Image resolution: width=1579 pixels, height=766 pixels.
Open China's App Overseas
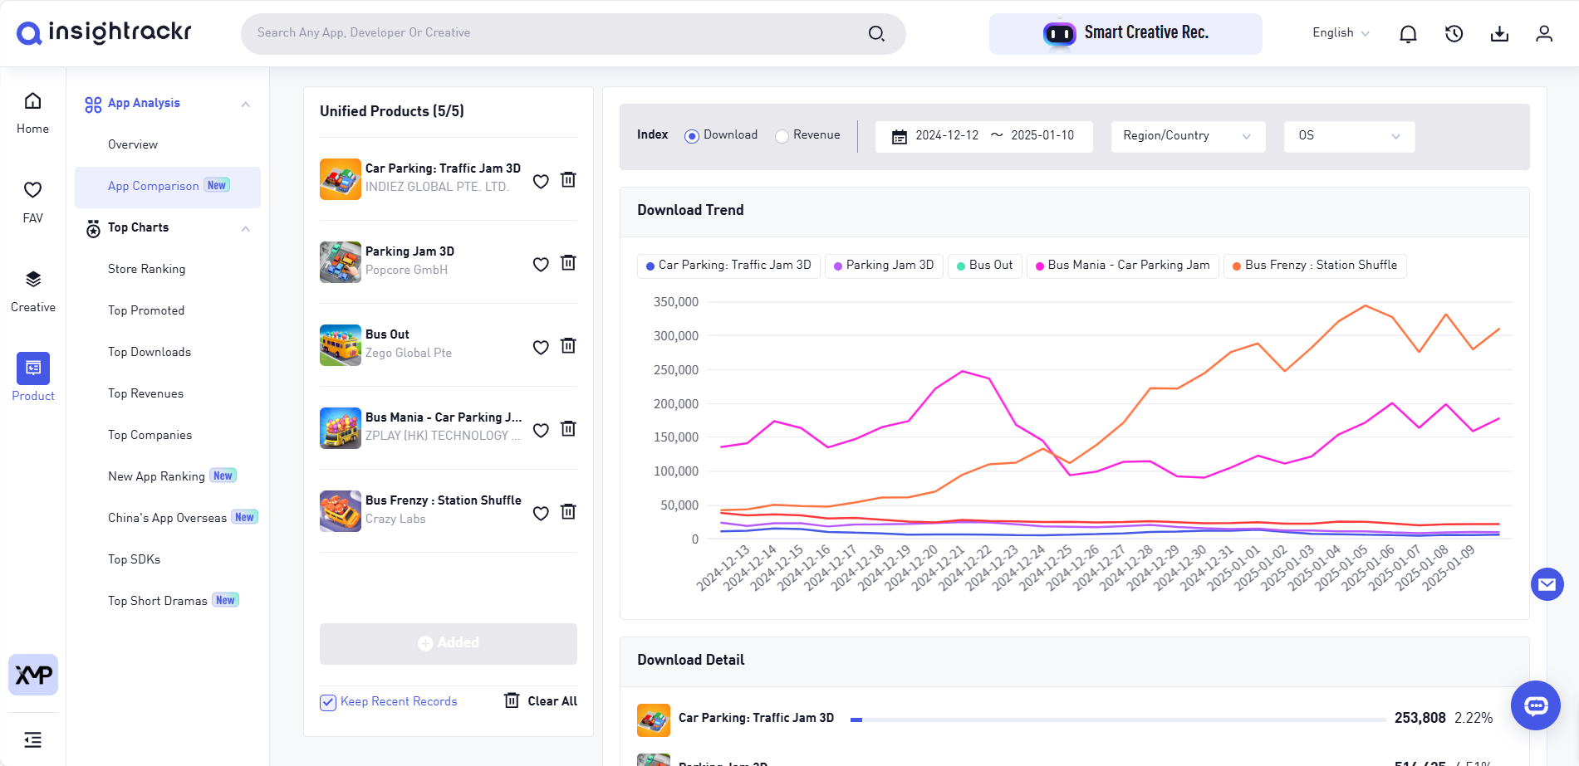pyautogui.click(x=167, y=518)
